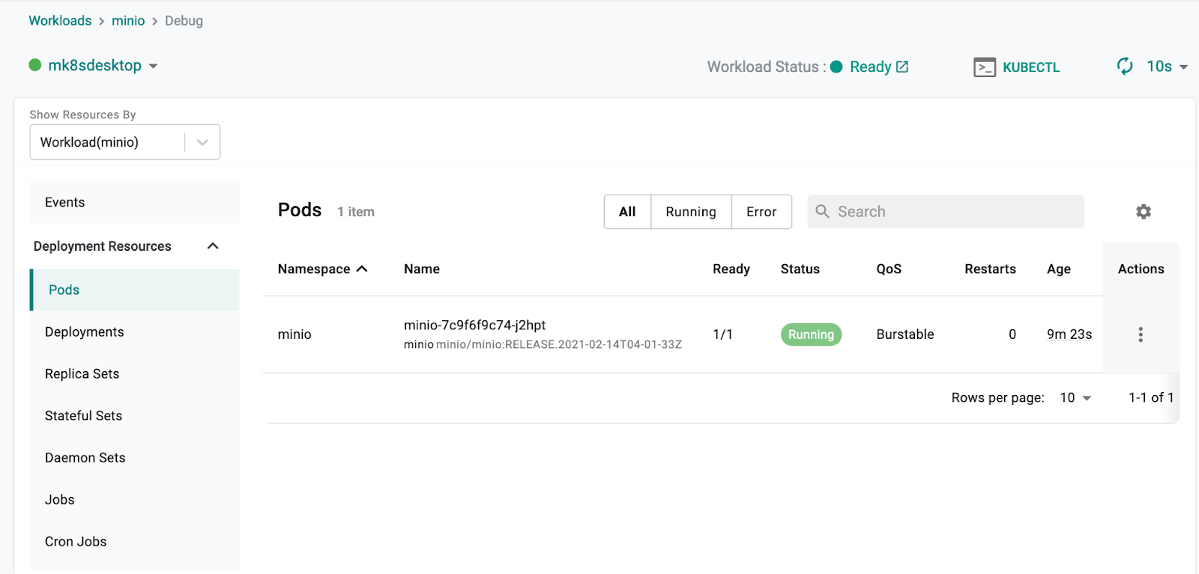Open the table settings gear icon
The image size is (1199, 574).
[1143, 212]
